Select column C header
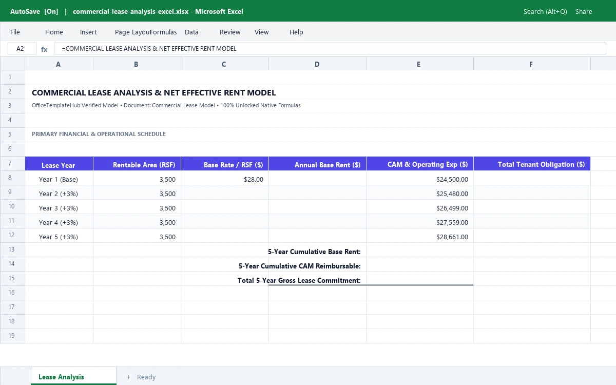The image size is (616, 385). coord(224,64)
